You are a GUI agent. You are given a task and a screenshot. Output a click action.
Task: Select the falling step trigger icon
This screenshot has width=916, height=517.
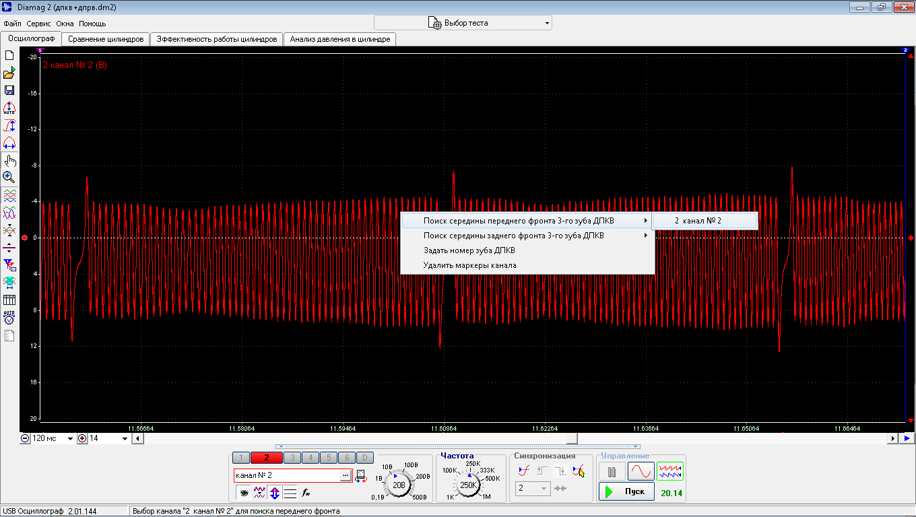pos(560,471)
